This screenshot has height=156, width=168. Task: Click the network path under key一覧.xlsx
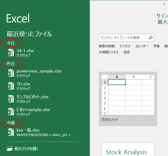tap(45, 135)
